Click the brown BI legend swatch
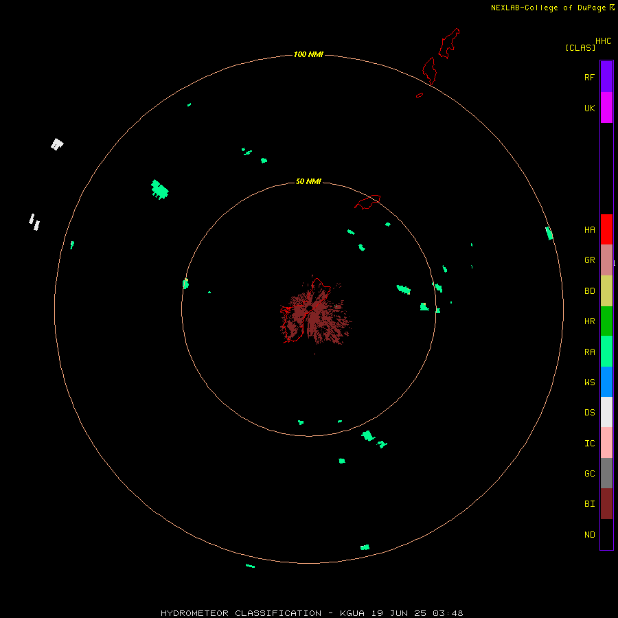 (x=606, y=504)
